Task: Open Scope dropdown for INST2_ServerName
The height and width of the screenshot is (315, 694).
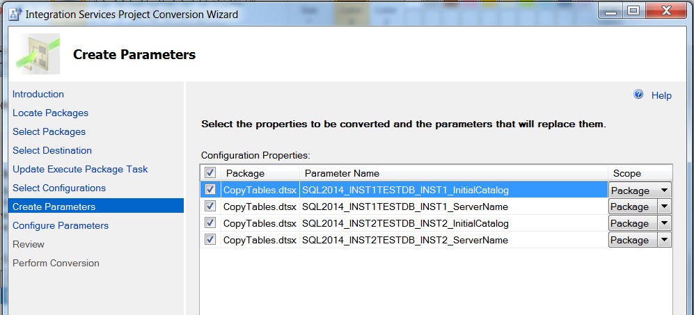Action: click(x=664, y=240)
